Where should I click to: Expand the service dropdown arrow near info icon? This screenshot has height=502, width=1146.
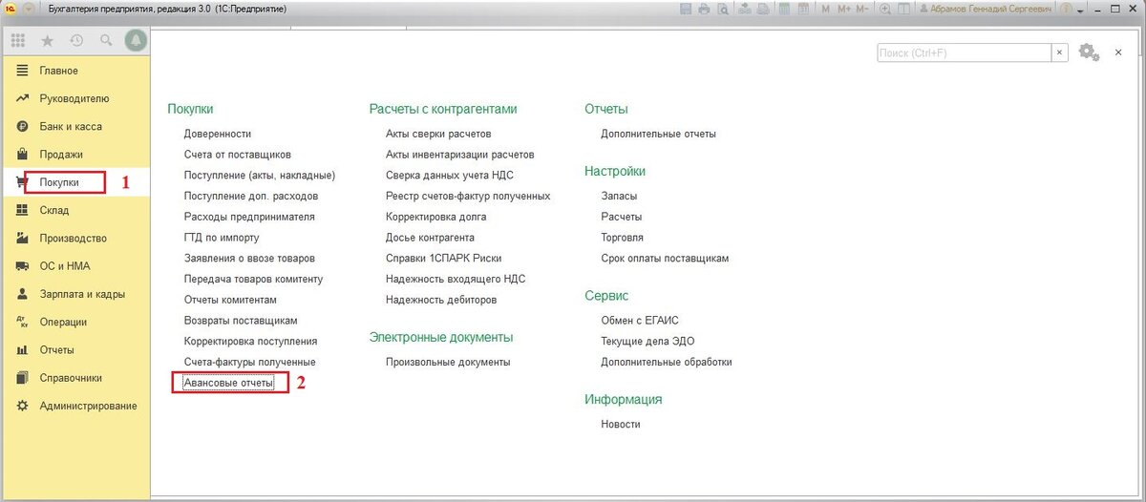[1081, 10]
